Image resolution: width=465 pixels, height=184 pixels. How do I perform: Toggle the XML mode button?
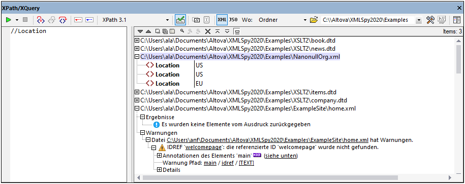pos(222,20)
